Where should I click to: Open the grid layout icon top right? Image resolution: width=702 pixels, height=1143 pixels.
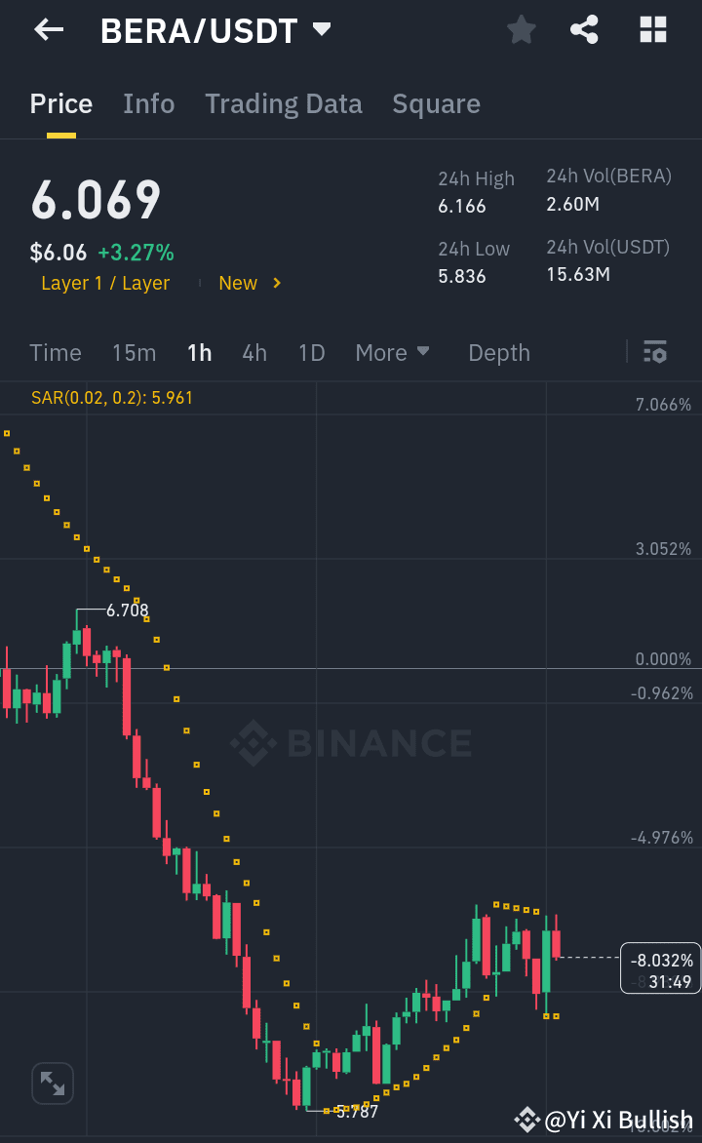(651, 29)
